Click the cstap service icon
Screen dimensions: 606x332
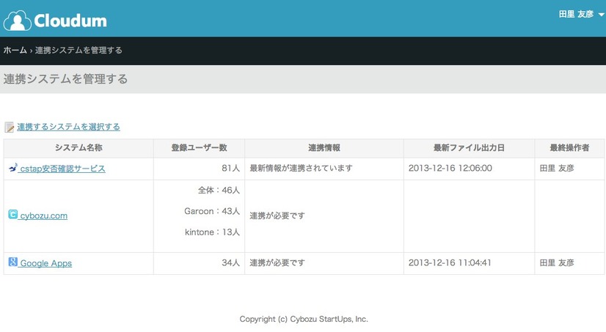[x=12, y=168]
